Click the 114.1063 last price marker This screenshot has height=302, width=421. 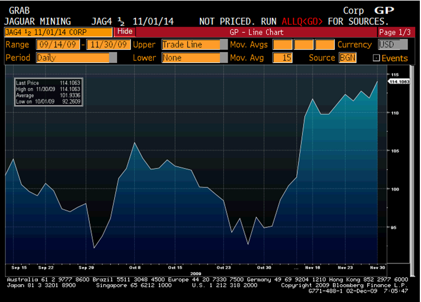(x=399, y=82)
